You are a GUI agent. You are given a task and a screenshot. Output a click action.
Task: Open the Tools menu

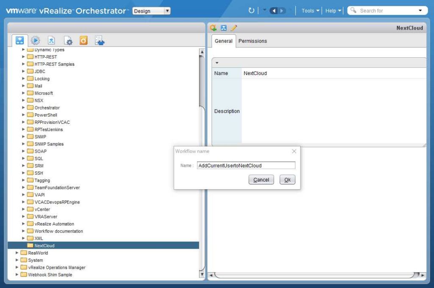pyautogui.click(x=310, y=11)
